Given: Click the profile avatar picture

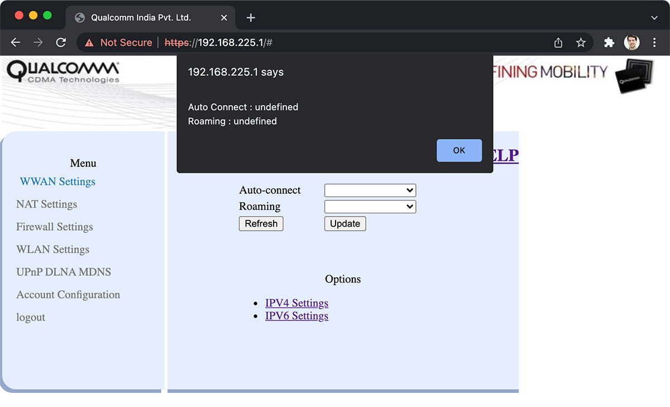Looking at the screenshot, I should click(631, 42).
